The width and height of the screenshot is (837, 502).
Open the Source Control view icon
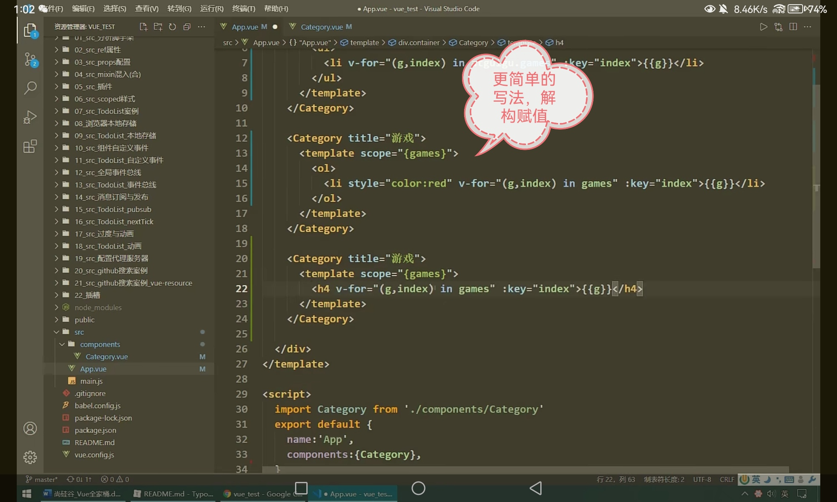point(30,59)
